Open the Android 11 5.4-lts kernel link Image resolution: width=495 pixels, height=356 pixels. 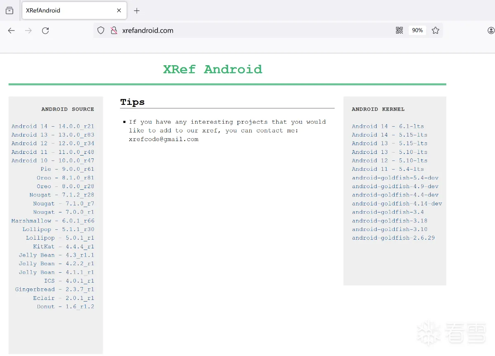pos(388,169)
